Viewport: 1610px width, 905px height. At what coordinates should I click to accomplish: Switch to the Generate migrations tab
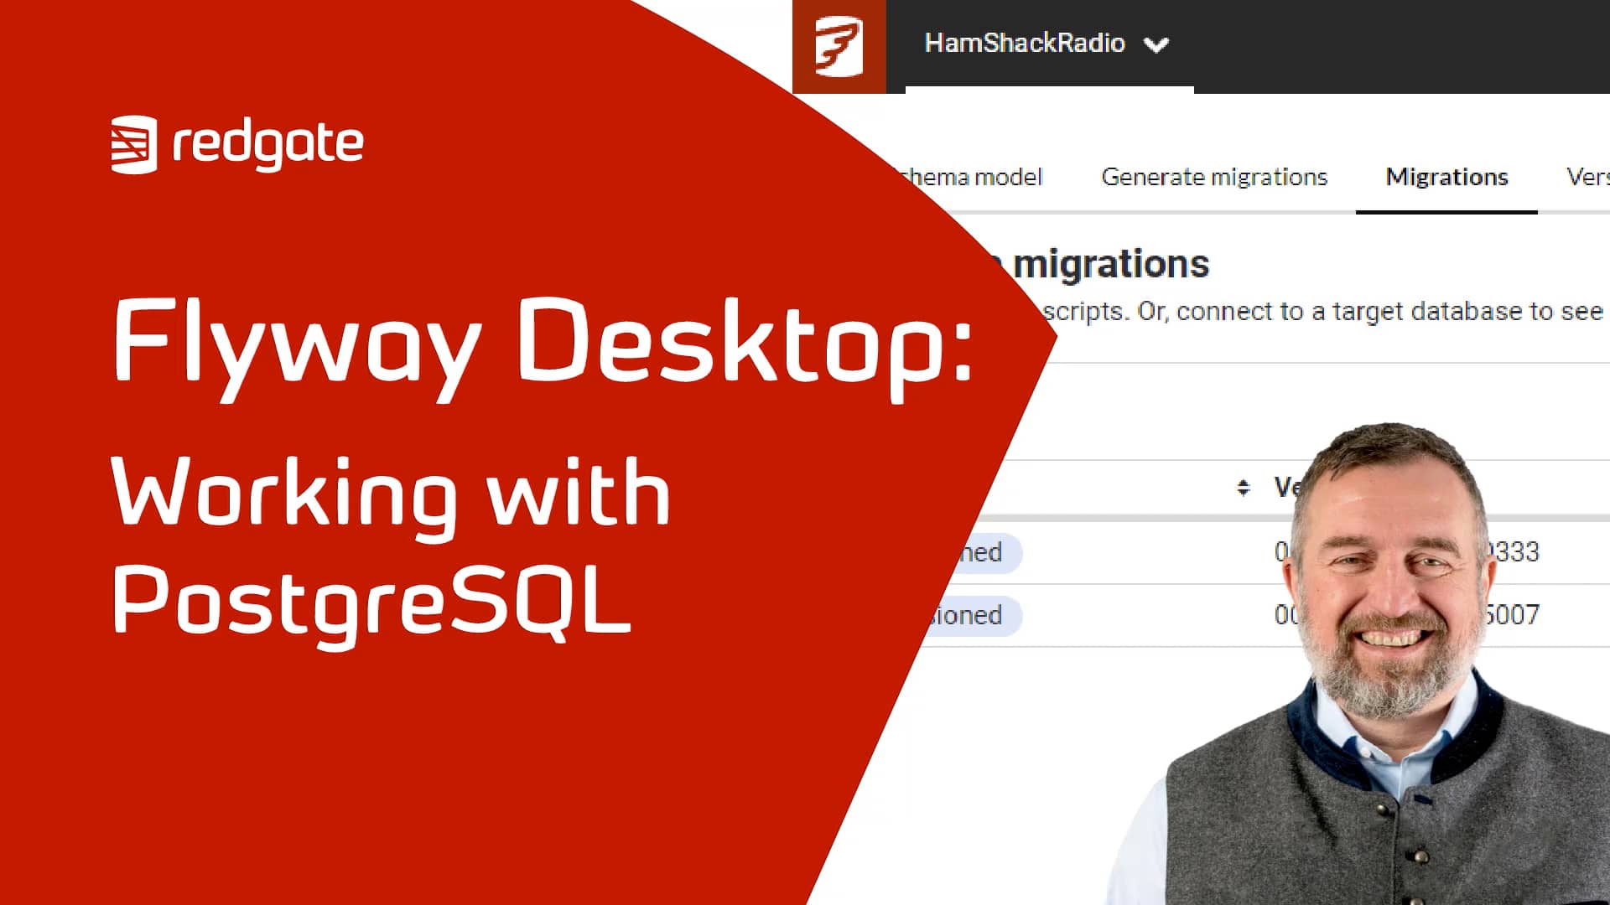[x=1214, y=177]
